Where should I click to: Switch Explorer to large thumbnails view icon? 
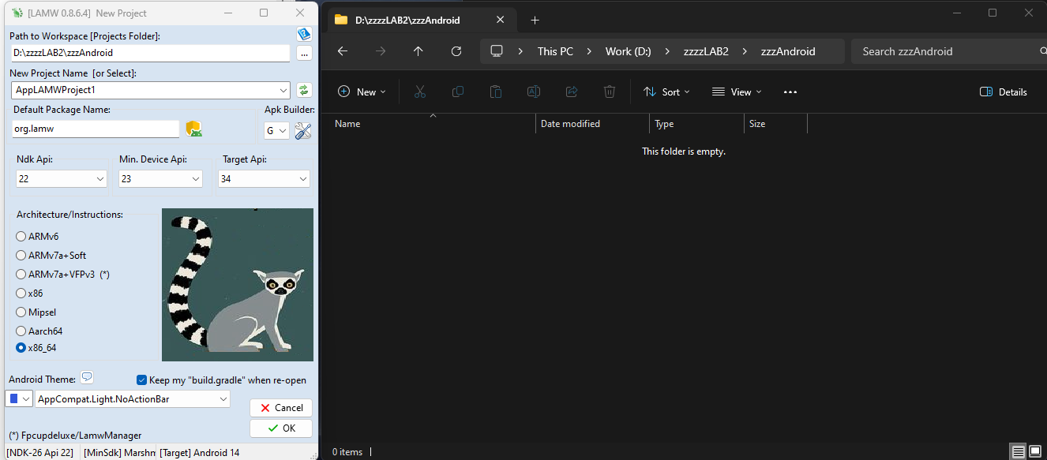[x=1034, y=451]
